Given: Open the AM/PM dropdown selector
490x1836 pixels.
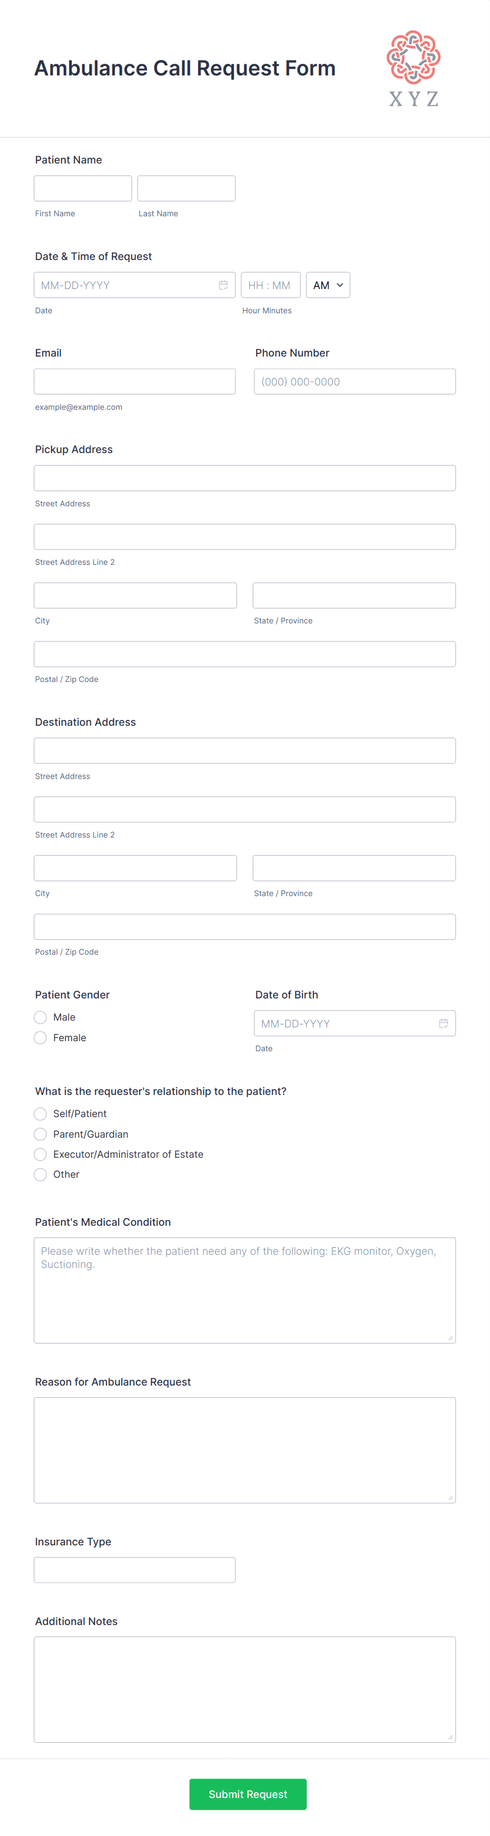Looking at the screenshot, I should point(328,284).
